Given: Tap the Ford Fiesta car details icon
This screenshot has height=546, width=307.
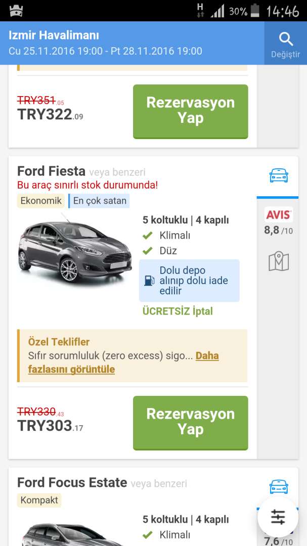Looking at the screenshot, I should click(x=279, y=176).
